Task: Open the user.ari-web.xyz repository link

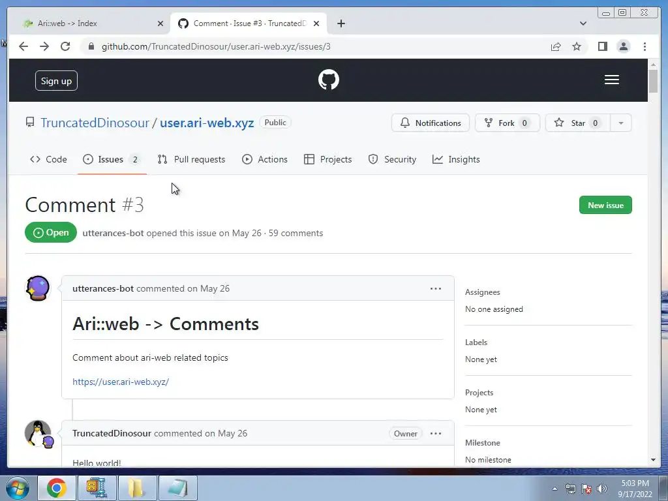Action: coord(207,123)
